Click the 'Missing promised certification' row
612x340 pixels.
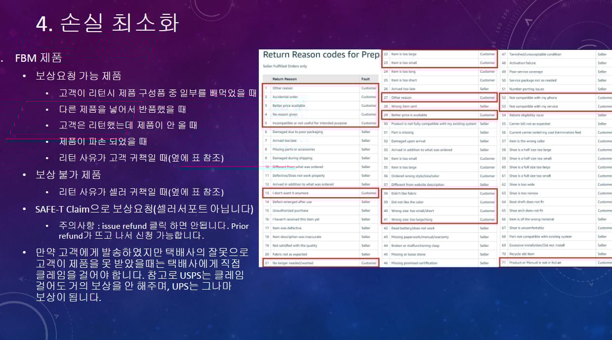click(x=439, y=263)
